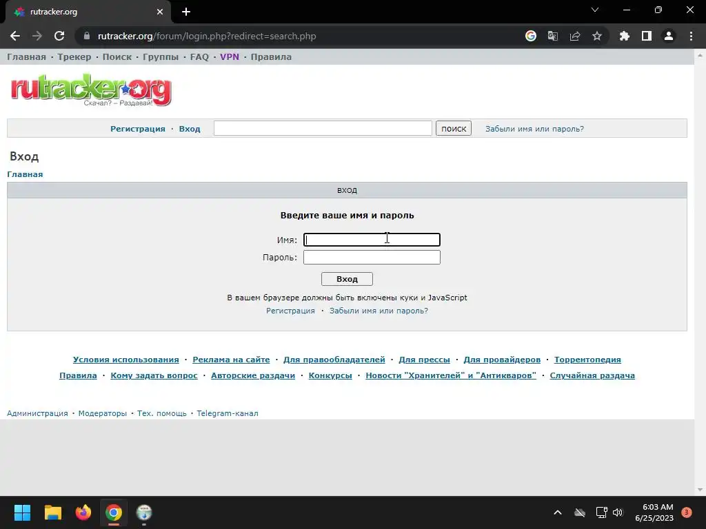The image size is (706, 529).
Task: Click the volume speaker tray icon
Action: (618, 512)
